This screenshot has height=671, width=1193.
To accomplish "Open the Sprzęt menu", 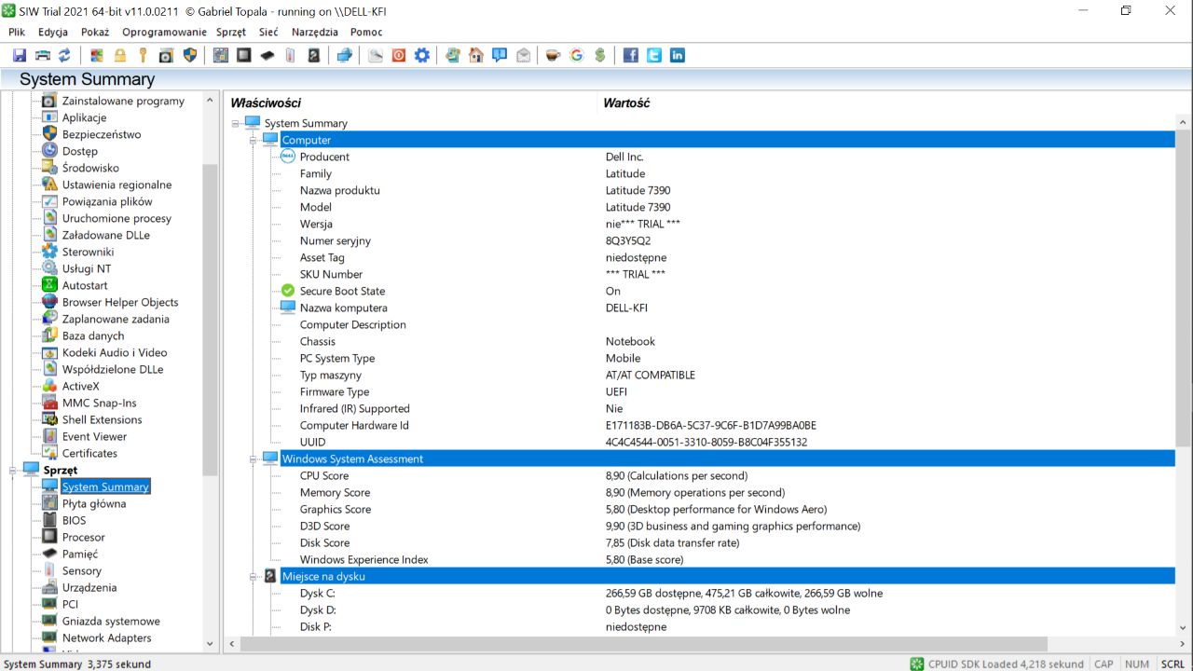I will tap(231, 31).
